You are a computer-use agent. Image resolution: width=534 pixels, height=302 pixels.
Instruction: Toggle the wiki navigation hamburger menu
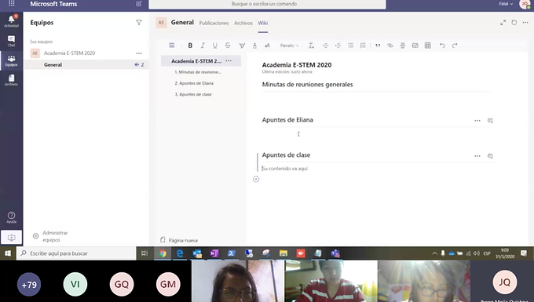172,45
